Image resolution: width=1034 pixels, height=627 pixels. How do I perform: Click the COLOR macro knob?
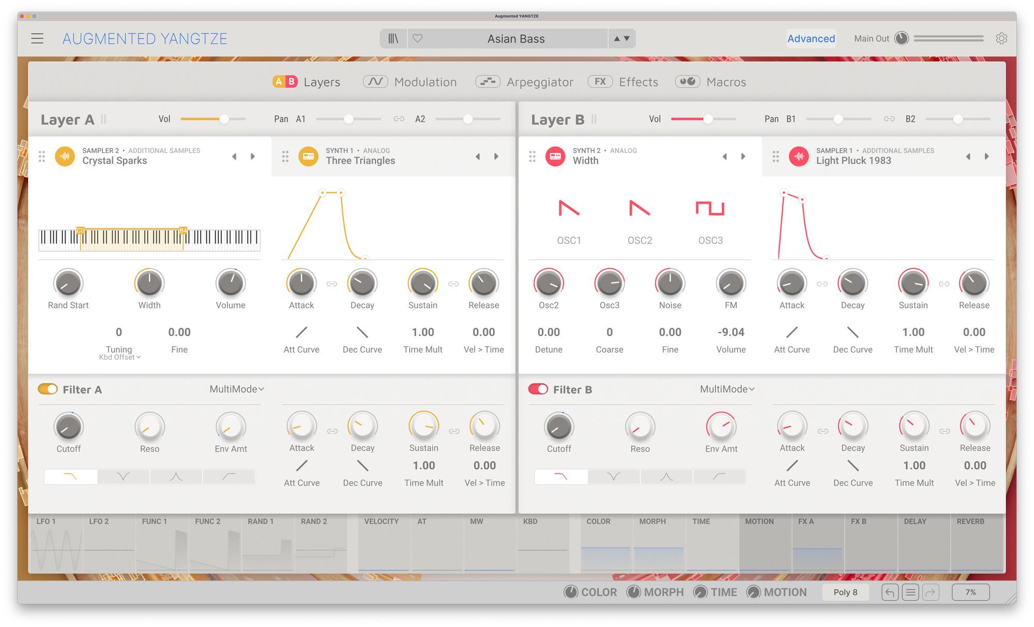tap(571, 592)
